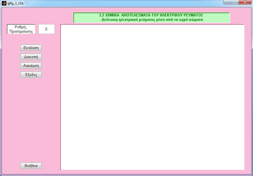This screenshot has width=253, height=176.
Task: Click the gfig_3_15a window title
Action: [16, 3]
